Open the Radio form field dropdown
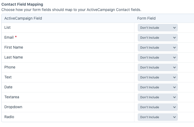 [158, 117]
